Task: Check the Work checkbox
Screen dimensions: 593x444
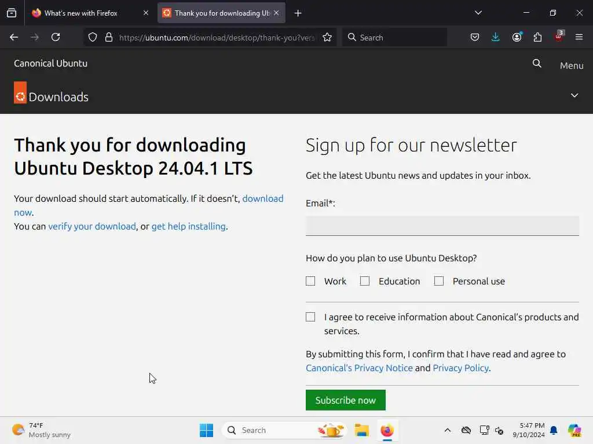Action: pyautogui.click(x=310, y=281)
